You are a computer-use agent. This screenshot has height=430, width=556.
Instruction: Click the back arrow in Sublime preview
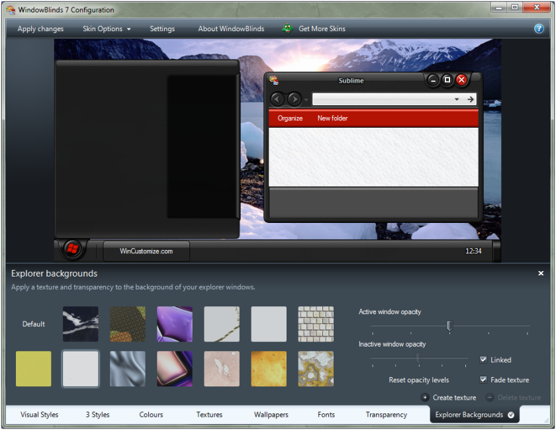point(277,99)
